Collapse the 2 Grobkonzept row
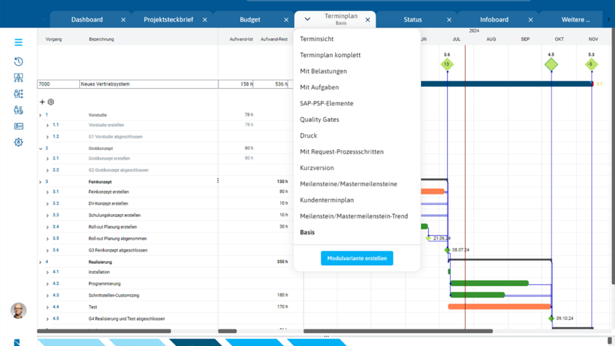Screen dimensions: 615x346 [x=40, y=148]
